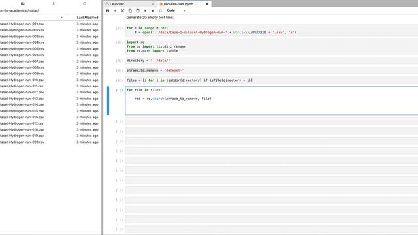Open the data folder in the breadcrumb path

pyautogui.click(x=33, y=11)
